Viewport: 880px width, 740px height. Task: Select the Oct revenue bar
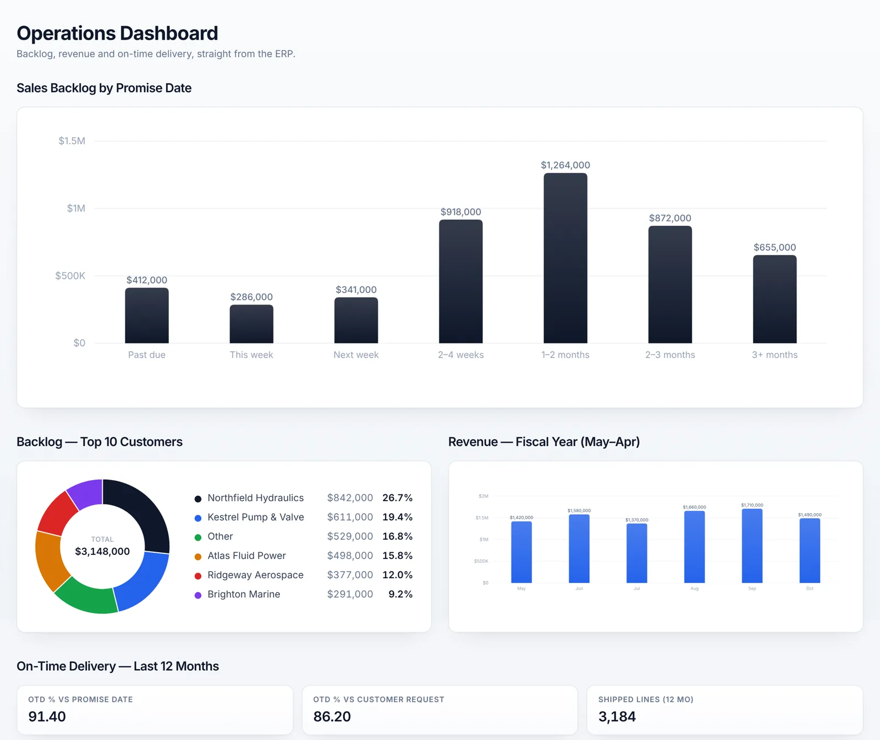click(x=810, y=551)
